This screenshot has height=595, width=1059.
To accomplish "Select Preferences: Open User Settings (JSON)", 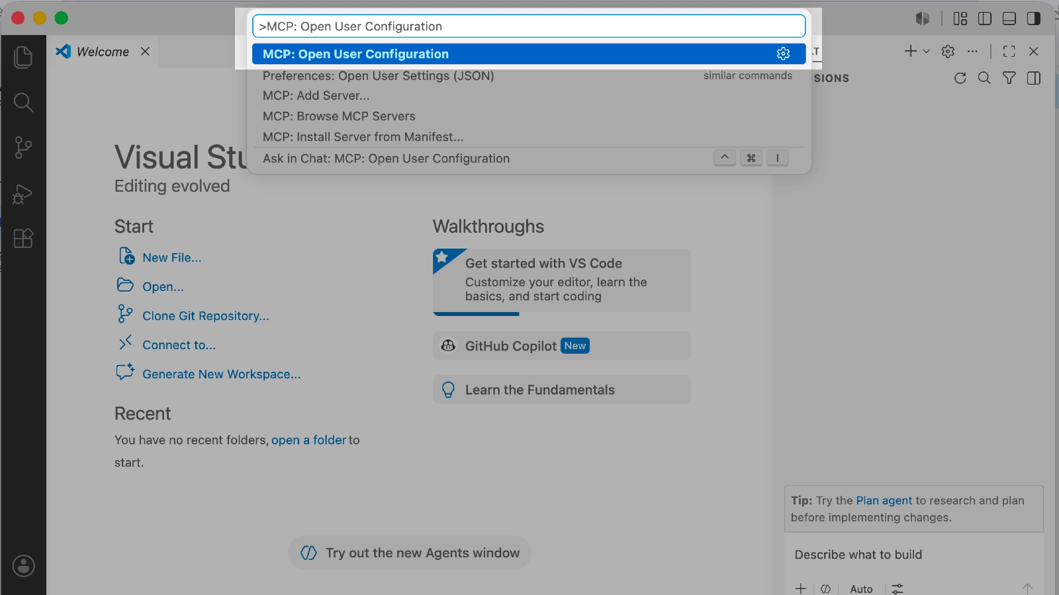I will tap(529, 75).
